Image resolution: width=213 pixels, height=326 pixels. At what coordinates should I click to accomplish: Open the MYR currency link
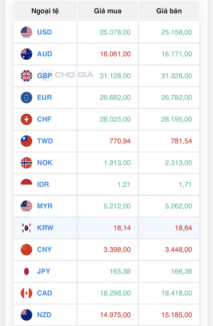coord(45,206)
